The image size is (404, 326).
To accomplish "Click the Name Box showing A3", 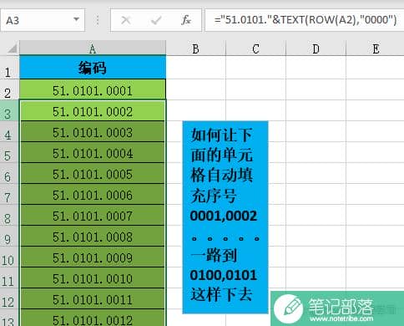I will 43,20.
